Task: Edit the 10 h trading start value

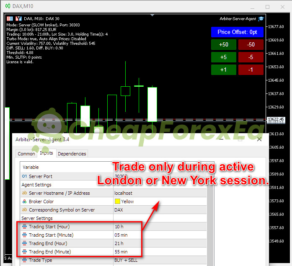Action: (x=160, y=227)
